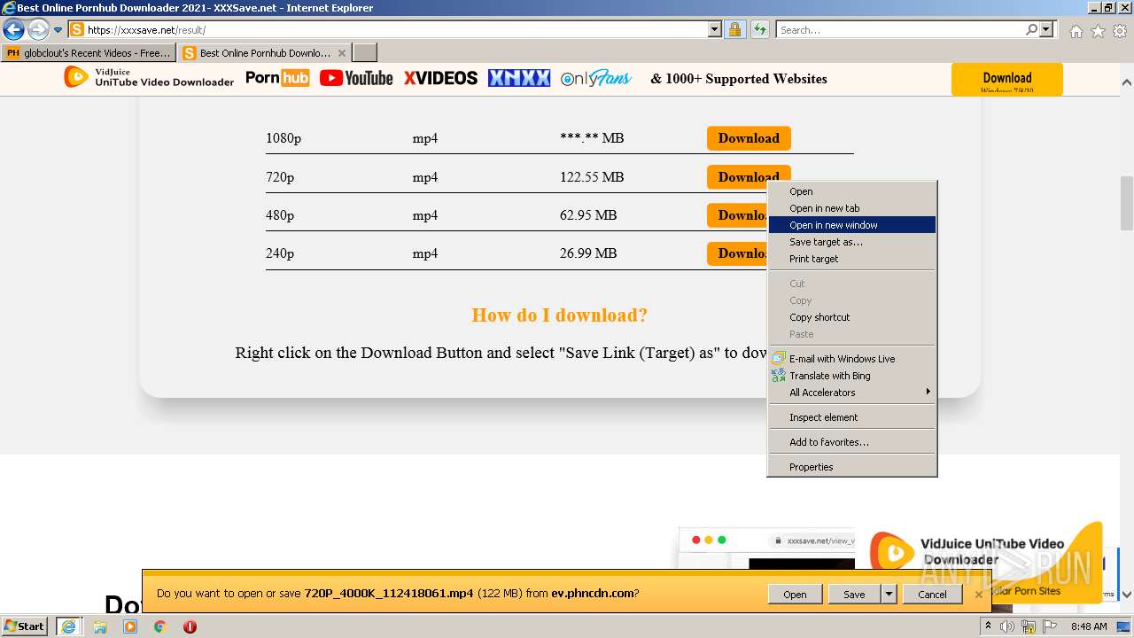Click Open in the download bar

795,595
